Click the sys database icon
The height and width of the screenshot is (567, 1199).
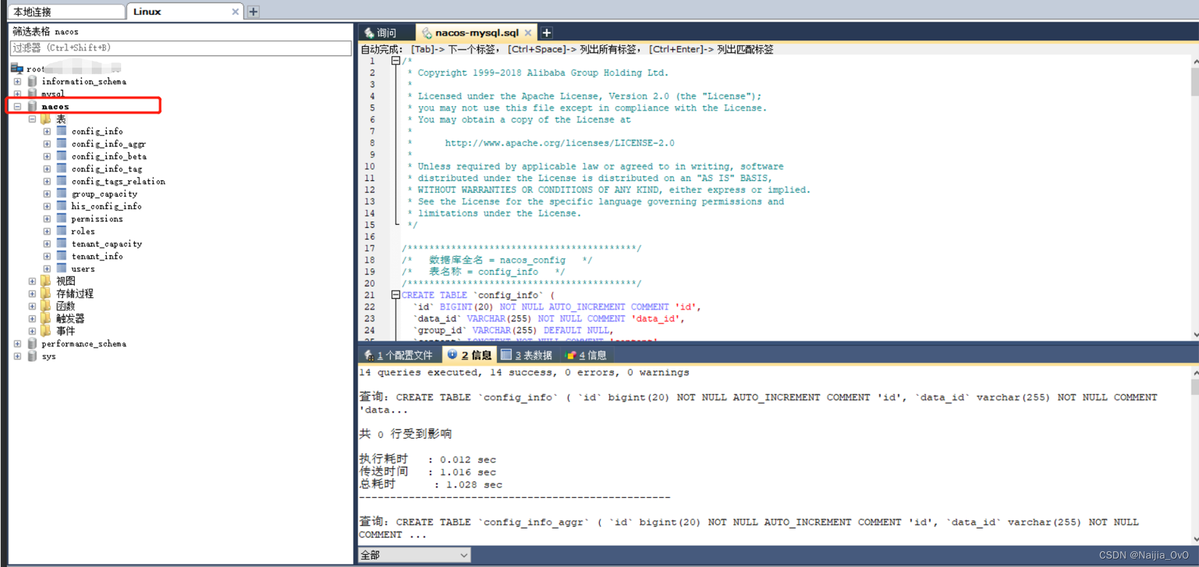[x=32, y=356]
